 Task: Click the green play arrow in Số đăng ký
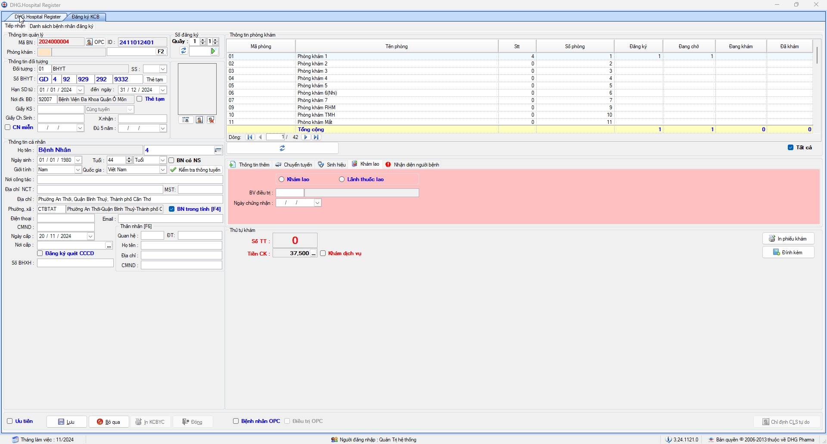[213, 51]
